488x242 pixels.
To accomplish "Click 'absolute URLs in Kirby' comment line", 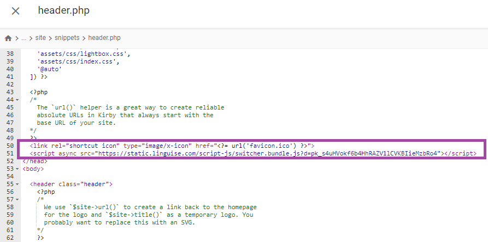I will [125, 115].
